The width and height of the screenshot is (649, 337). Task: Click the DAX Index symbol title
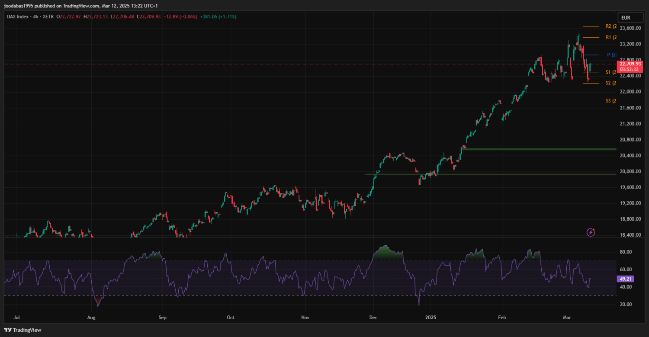point(19,16)
